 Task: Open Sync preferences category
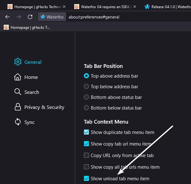24,122
